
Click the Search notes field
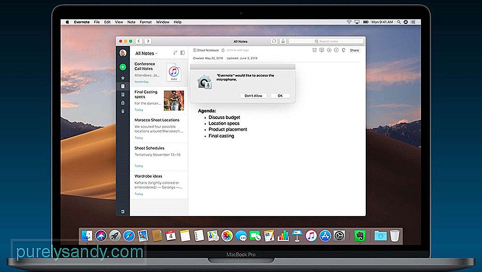(x=326, y=41)
